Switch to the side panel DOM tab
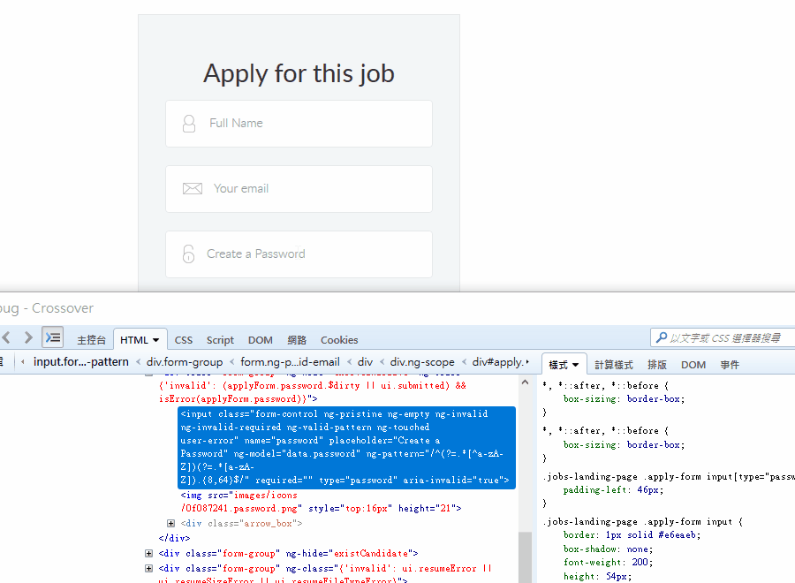This screenshot has width=795, height=583. click(693, 365)
